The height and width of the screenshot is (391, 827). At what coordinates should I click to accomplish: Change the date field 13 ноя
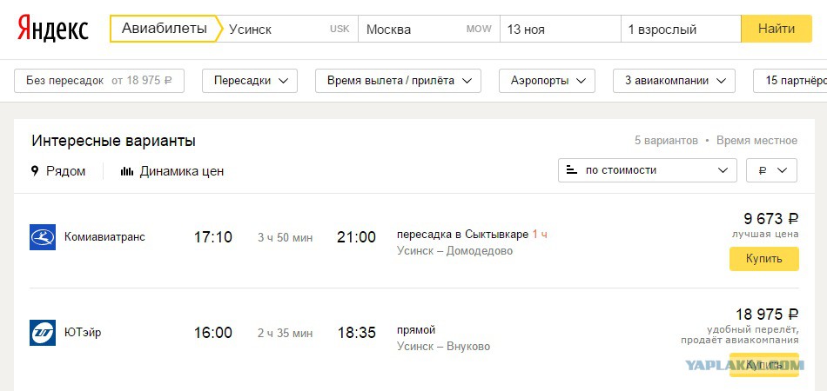pos(561,29)
